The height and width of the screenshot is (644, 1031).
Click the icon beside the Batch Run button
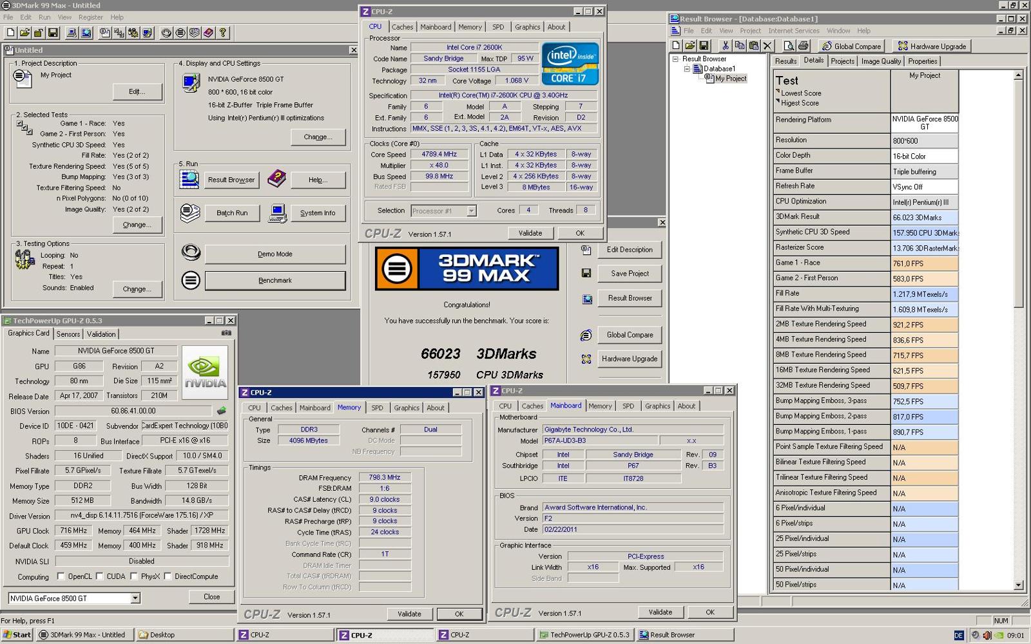189,213
